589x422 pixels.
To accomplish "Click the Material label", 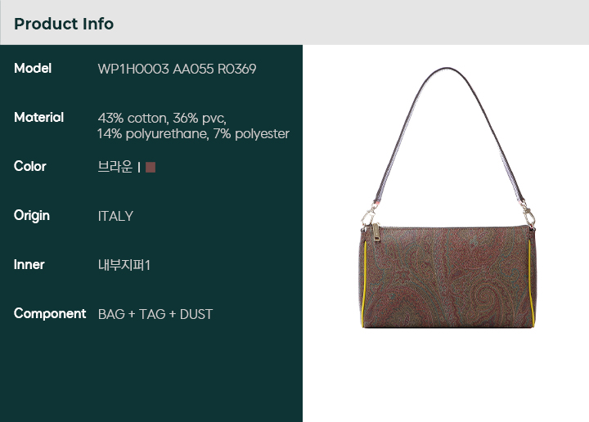I will tap(38, 118).
